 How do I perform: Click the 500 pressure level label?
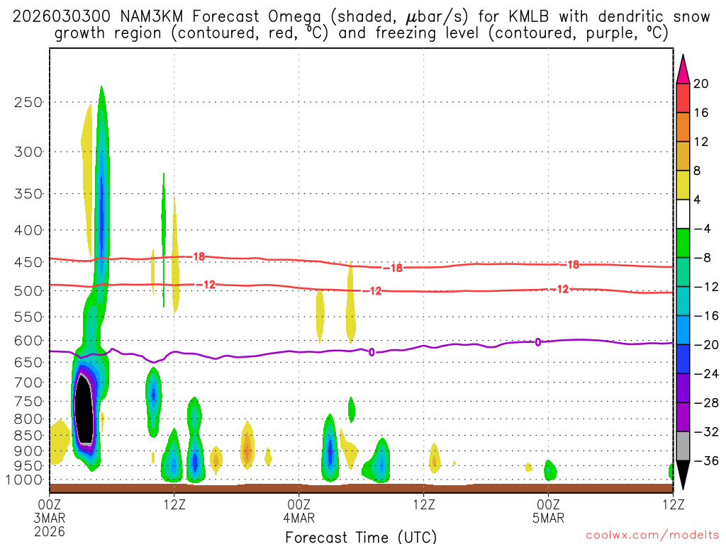[x=28, y=290]
